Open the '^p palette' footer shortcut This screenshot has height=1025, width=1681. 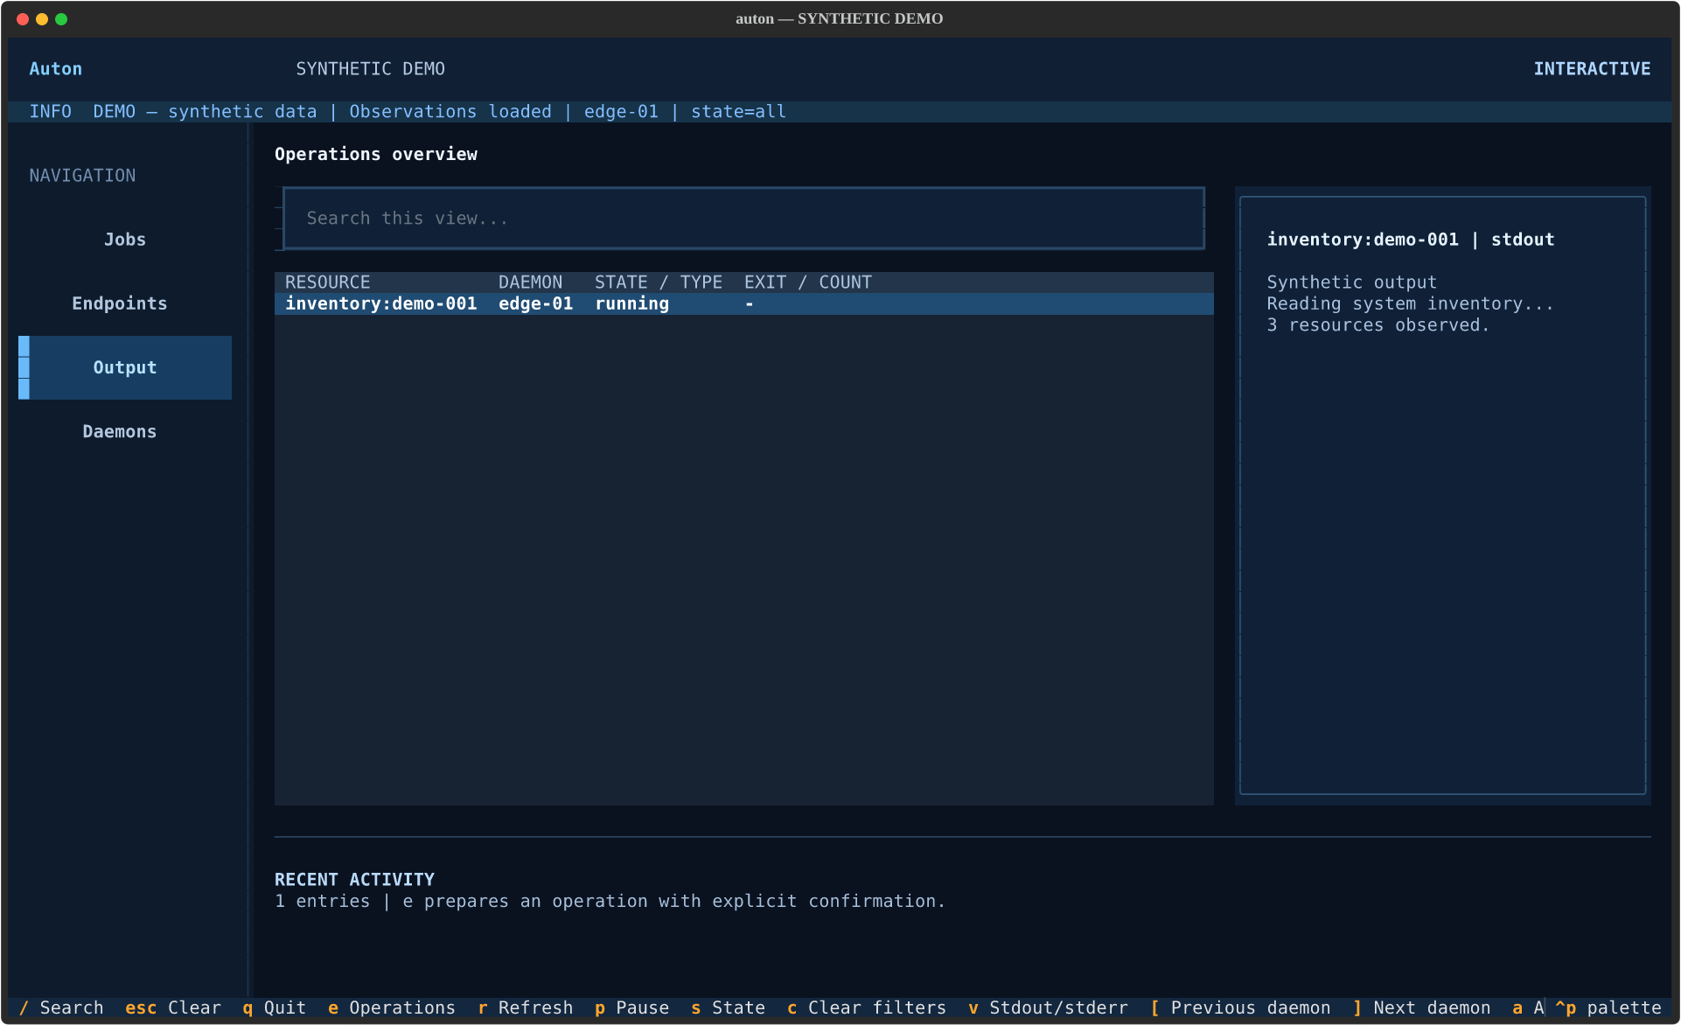pyautogui.click(x=1608, y=1008)
